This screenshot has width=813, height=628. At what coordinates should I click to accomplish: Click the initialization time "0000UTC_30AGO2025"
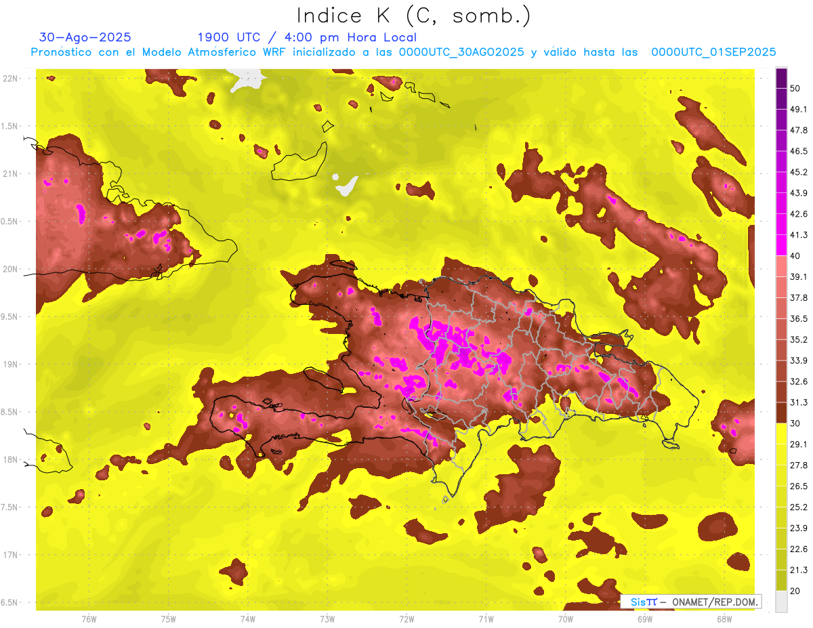tap(461, 52)
